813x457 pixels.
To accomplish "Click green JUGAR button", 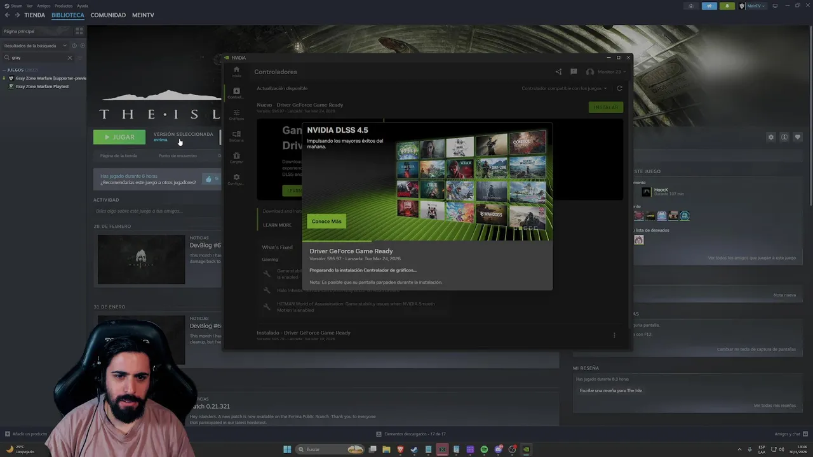I will (119, 137).
